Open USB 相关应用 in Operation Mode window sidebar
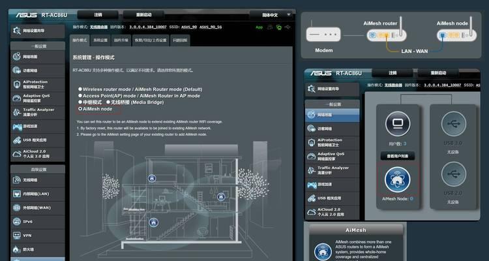Screen dimensions: 489x261 coord(37,140)
